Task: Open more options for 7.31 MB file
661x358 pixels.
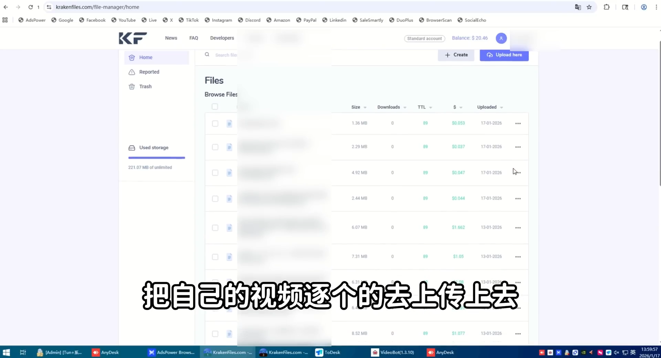Action: pos(518,257)
